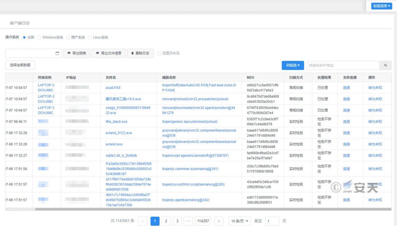Image resolution: width=397 pixels, height=226 pixels.
Task: Open the 标签选项 dropdown
Action: coord(381,6)
